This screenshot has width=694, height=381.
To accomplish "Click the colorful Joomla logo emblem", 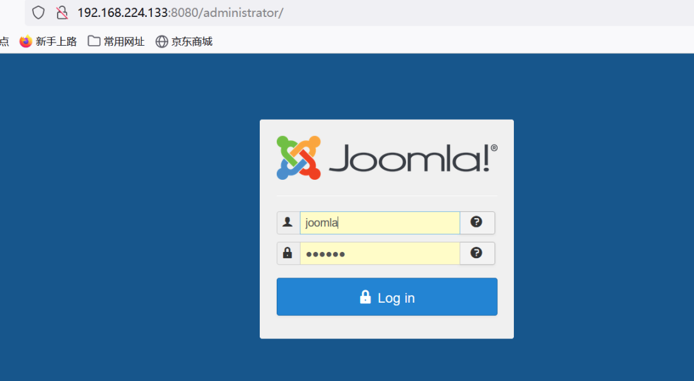I will pyautogui.click(x=299, y=158).
